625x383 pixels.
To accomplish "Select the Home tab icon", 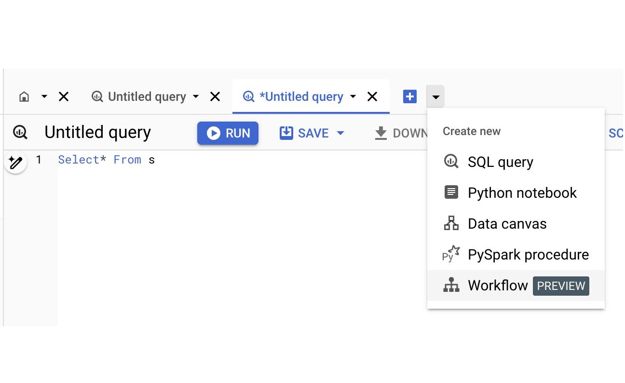I will (x=24, y=96).
